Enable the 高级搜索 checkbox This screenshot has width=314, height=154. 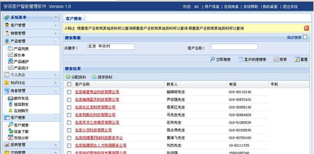coord(305,37)
